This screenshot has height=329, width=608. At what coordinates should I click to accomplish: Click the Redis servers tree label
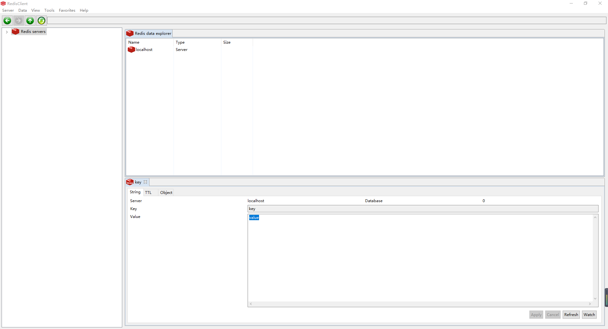33,32
